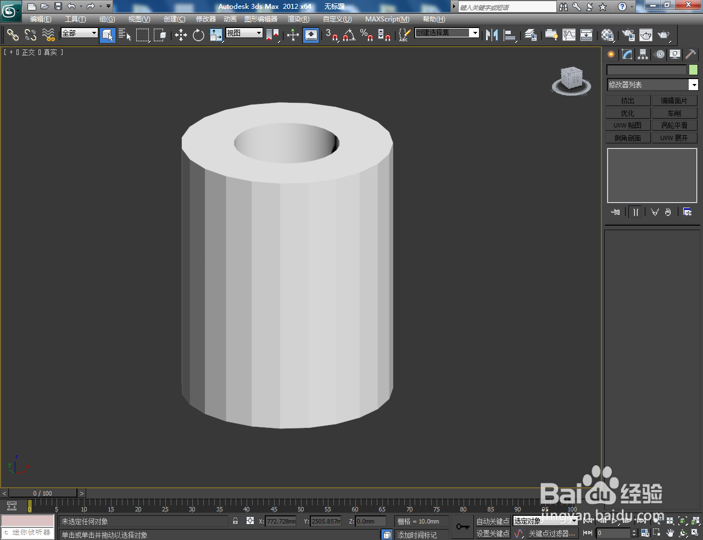Click the Zoom Extents icon
The image size is (703, 540).
click(682, 521)
